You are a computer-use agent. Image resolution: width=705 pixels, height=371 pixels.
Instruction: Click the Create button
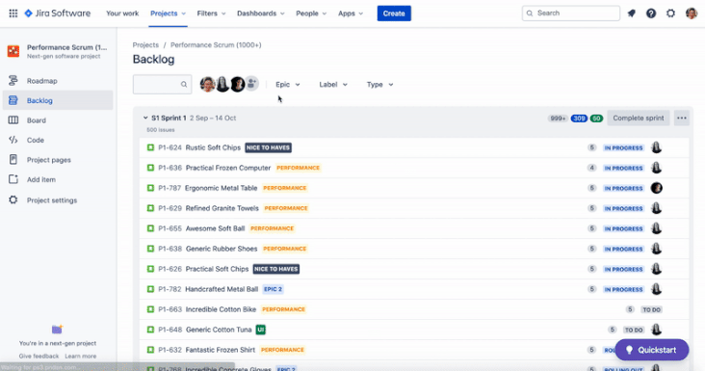[394, 13]
